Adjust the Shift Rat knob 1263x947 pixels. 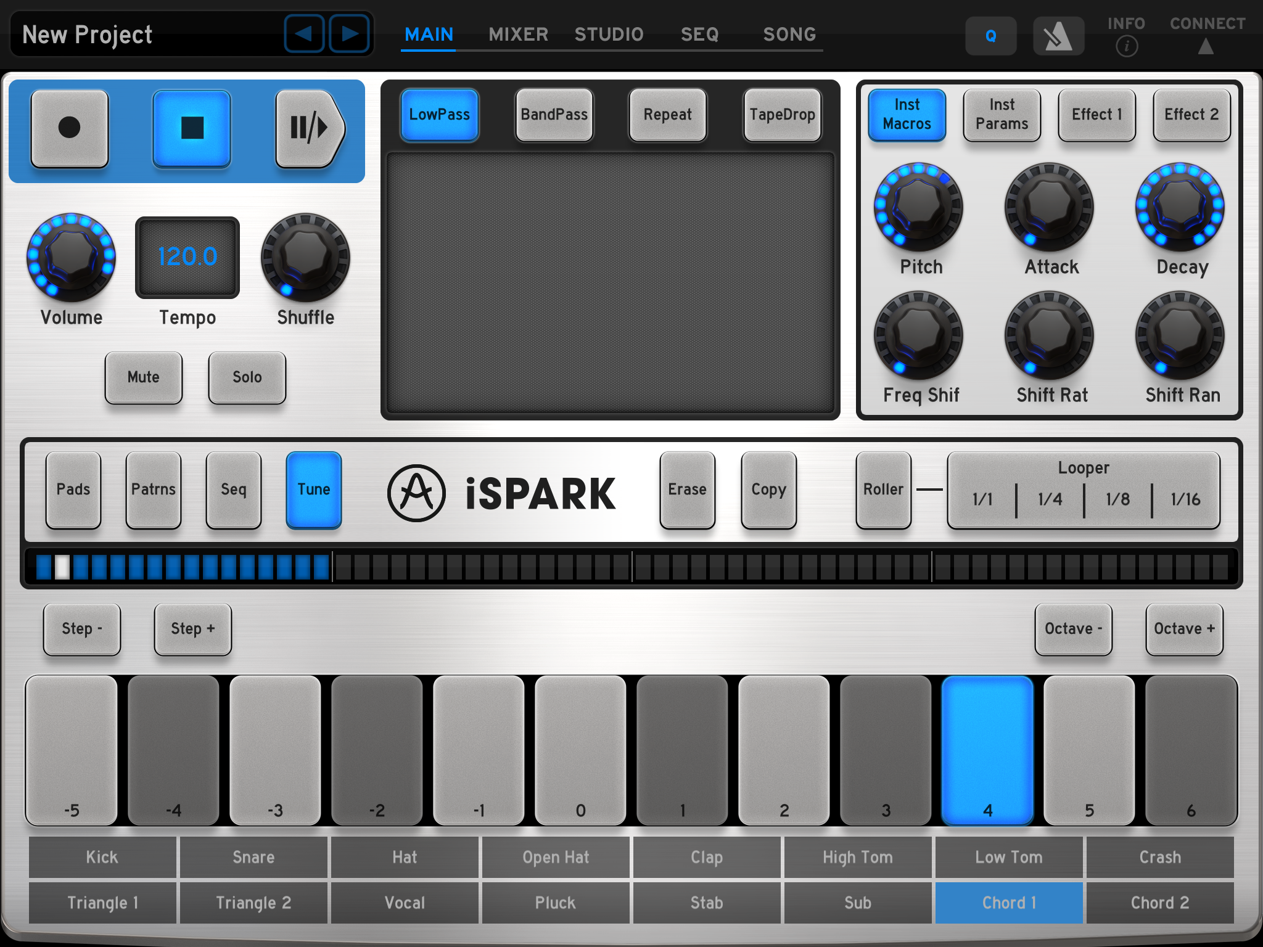[1049, 335]
